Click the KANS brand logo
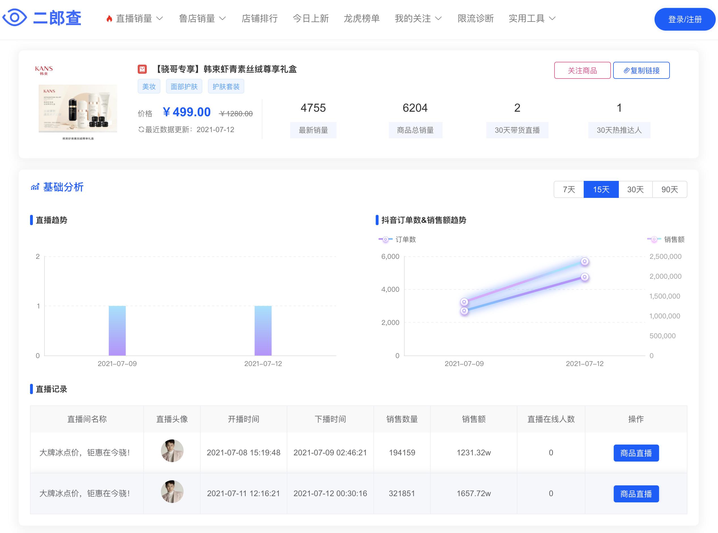718x533 pixels. [x=44, y=70]
